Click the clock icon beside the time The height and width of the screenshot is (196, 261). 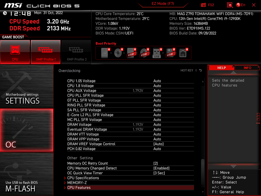5,13
